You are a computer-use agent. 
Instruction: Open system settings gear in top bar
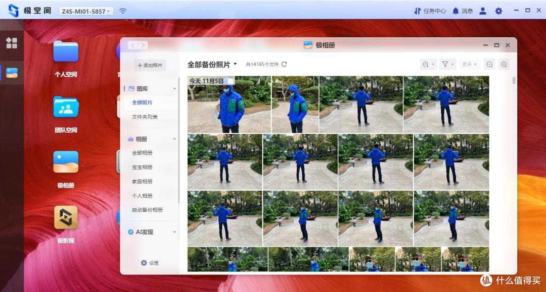pos(498,11)
